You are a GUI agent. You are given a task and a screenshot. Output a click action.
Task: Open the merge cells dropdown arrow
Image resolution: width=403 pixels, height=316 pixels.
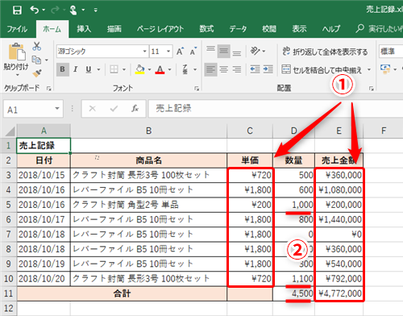pyautogui.click(x=369, y=69)
